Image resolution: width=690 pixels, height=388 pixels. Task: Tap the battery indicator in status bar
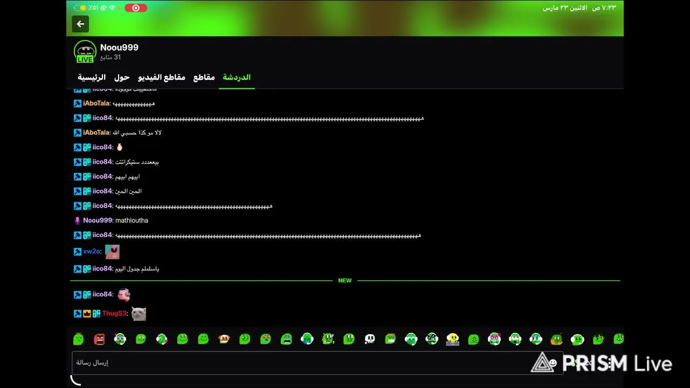point(80,8)
